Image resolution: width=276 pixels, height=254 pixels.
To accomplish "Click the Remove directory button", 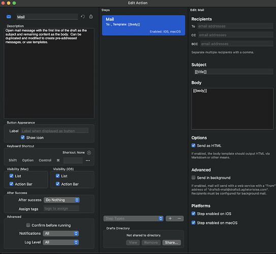I will pos(151,242).
